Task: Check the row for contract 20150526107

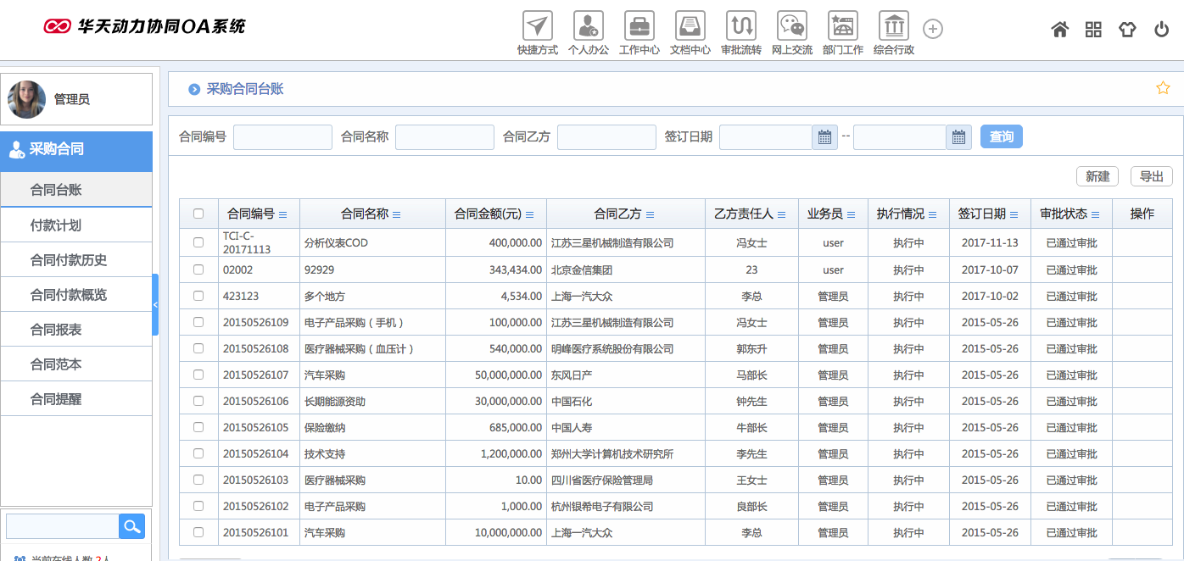Action: coord(198,375)
